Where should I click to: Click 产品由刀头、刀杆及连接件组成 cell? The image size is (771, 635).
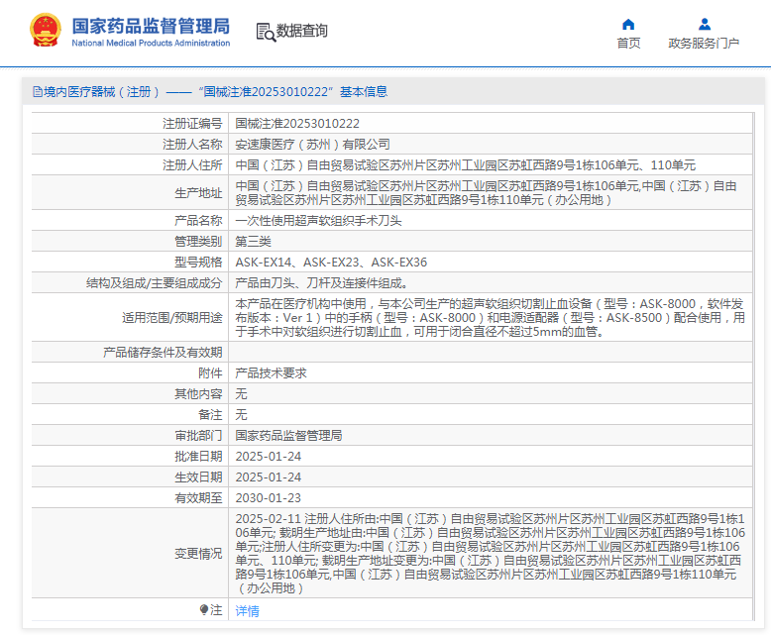click(321, 282)
